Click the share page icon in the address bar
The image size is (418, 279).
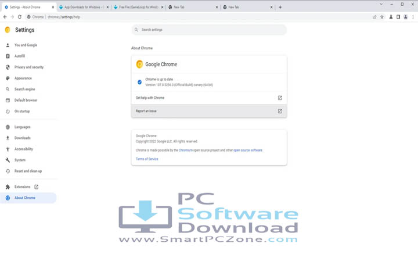[x=374, y=17]
